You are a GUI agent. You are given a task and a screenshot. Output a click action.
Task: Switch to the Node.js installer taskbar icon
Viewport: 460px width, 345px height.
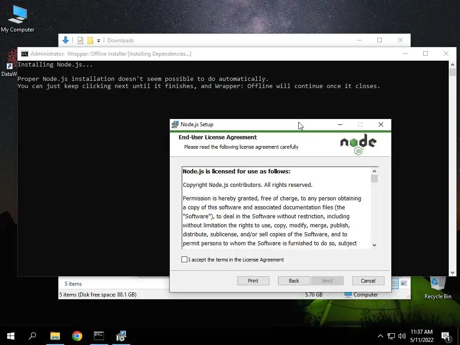click(121, 336)
